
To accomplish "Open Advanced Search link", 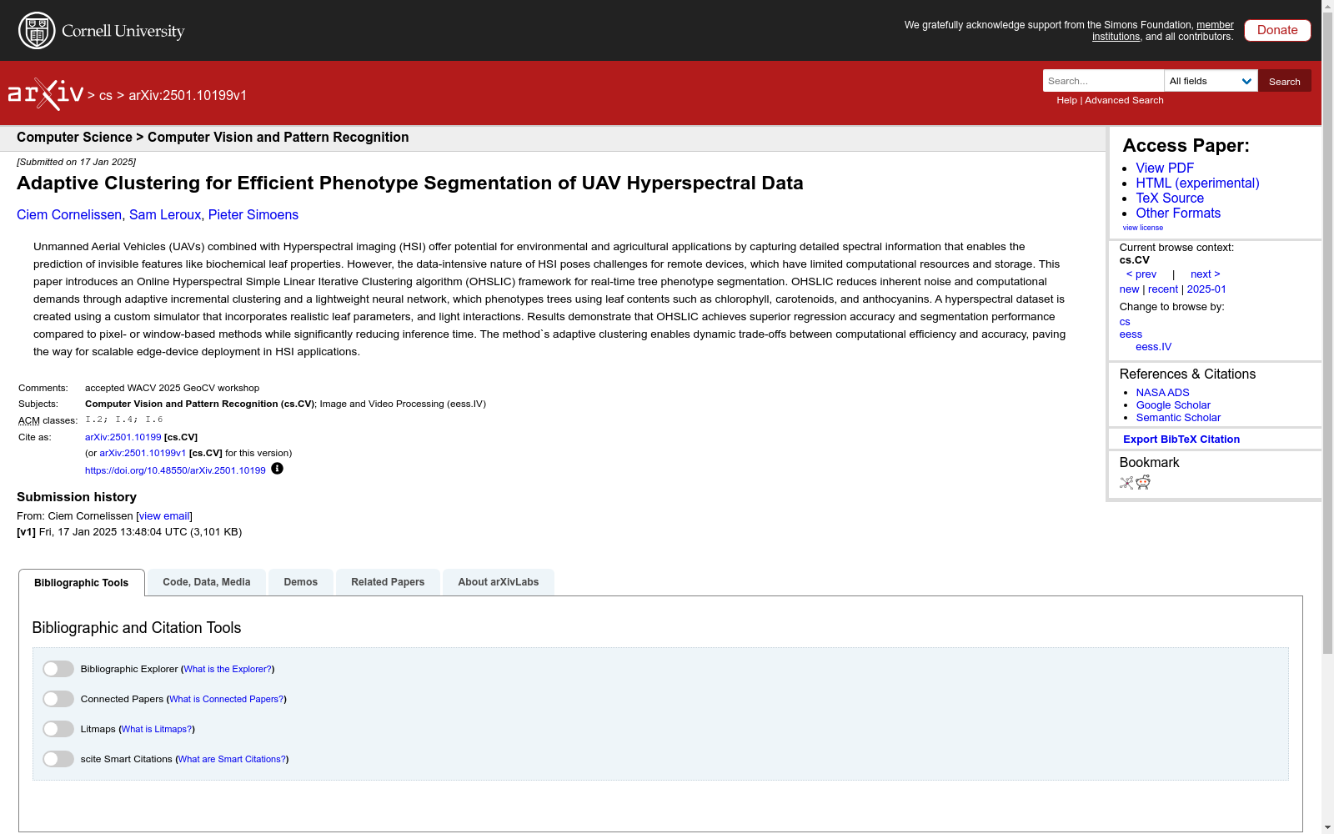I will click(1124, 100).
